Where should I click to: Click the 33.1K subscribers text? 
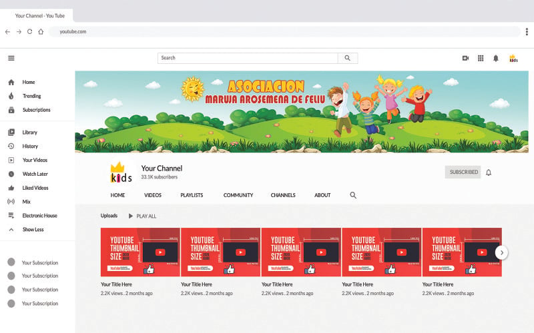click(160, 177)
